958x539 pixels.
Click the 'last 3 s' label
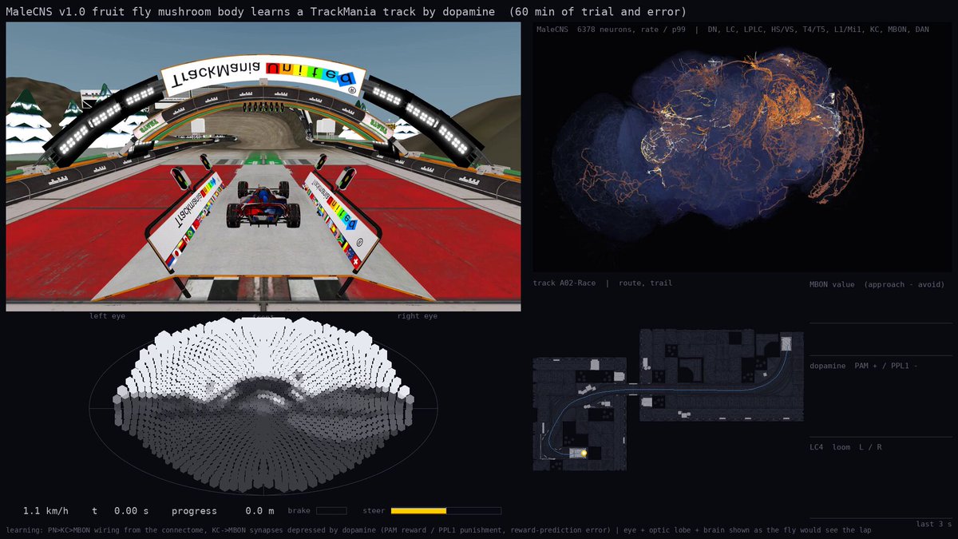[934, 524]
